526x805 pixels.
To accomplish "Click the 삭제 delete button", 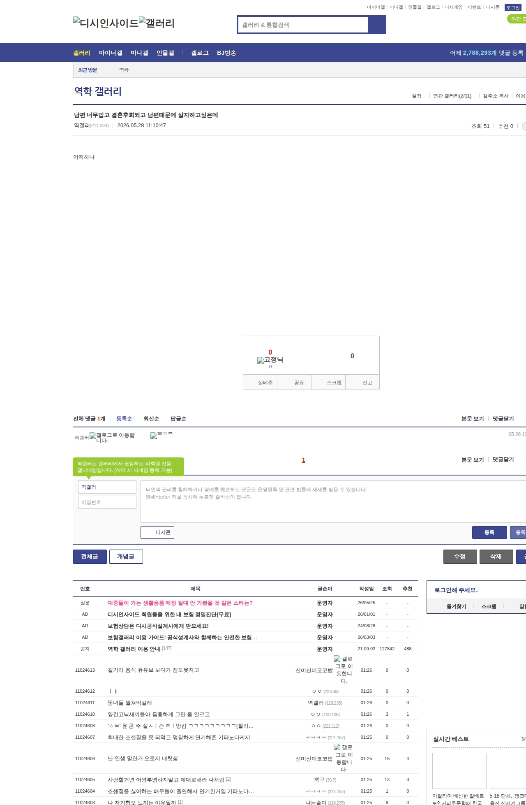I will tap(496, 557).
